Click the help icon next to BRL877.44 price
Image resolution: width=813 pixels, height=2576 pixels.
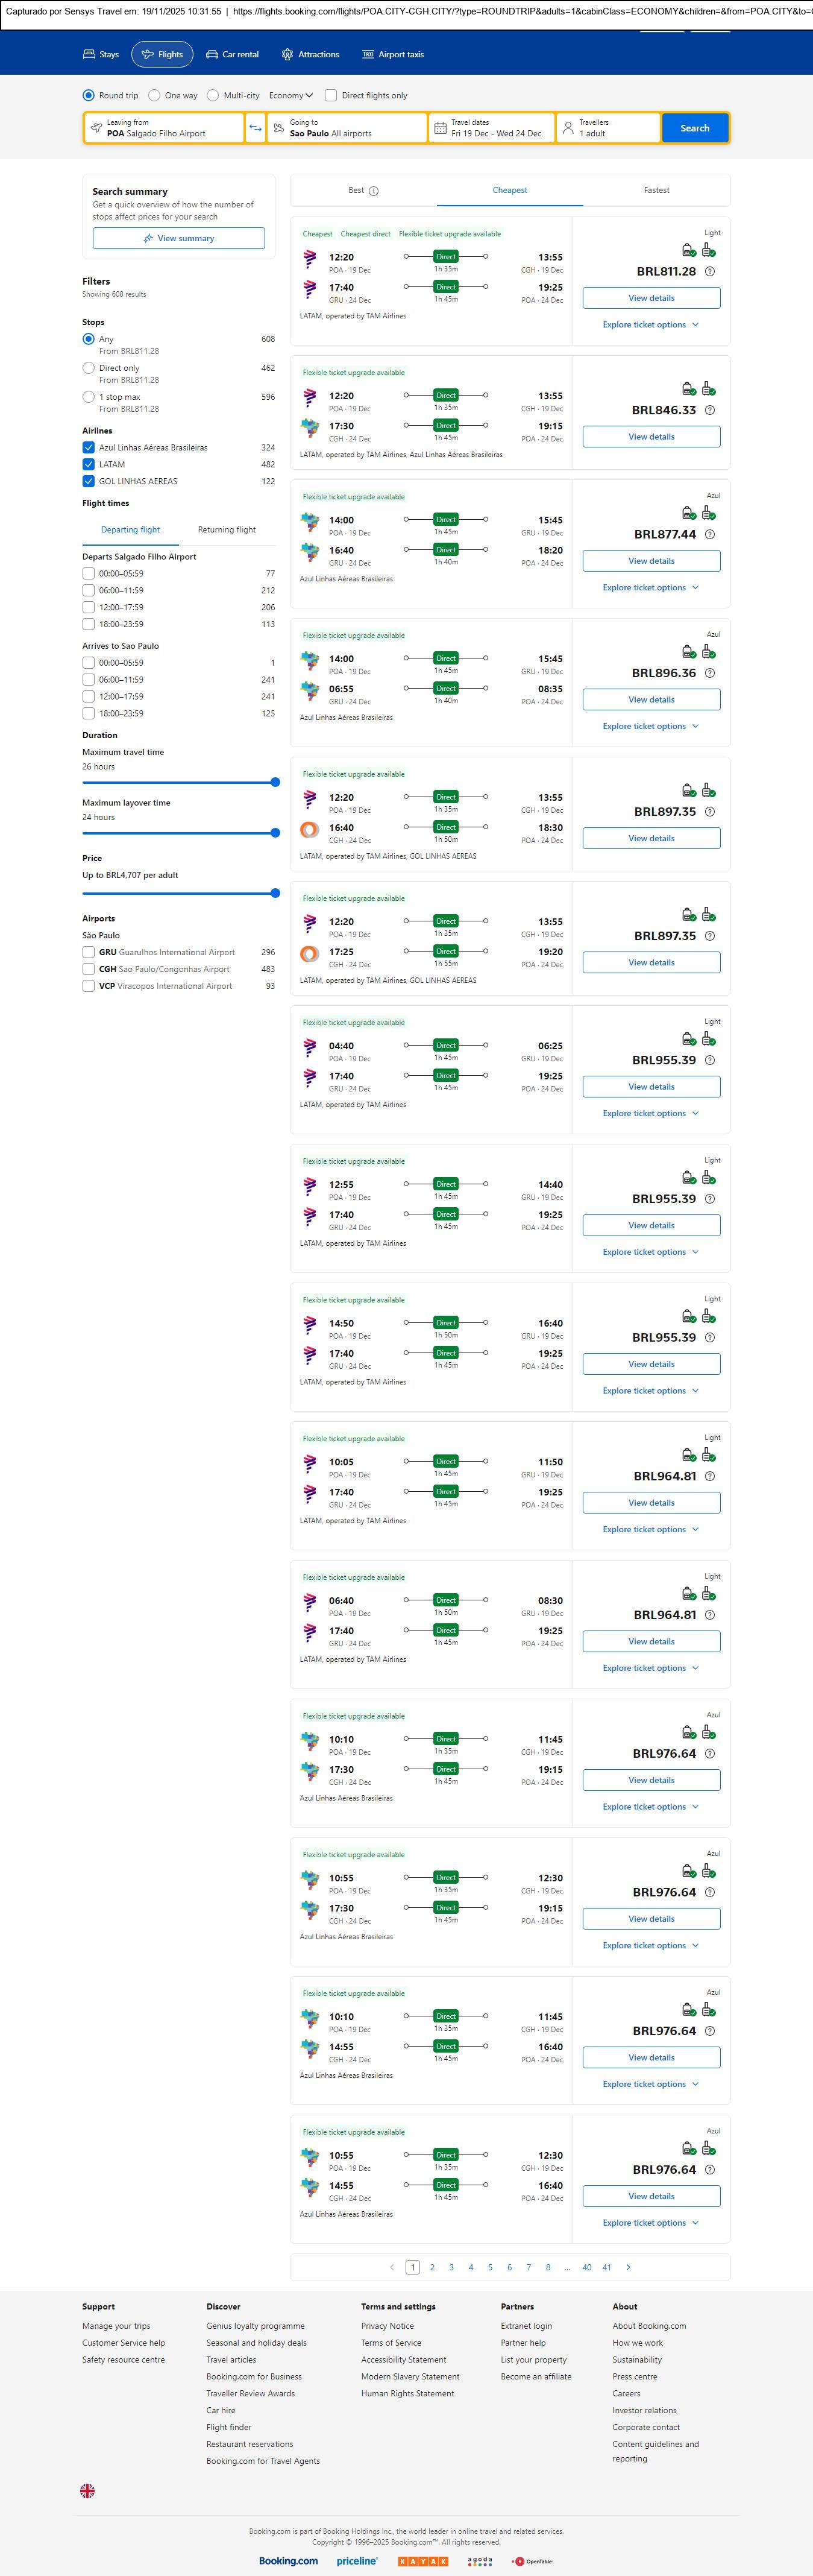(710, 535)
